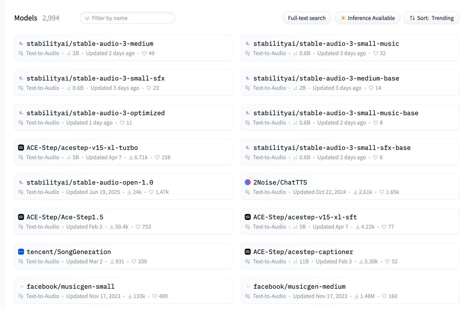Image resolution: width=472 pixels, height=310 pixels.
Task: Click the download icon on musicgen-medium card
Action: point(357,296)
